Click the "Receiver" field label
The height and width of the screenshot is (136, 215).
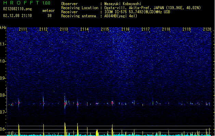pos(69,12)
